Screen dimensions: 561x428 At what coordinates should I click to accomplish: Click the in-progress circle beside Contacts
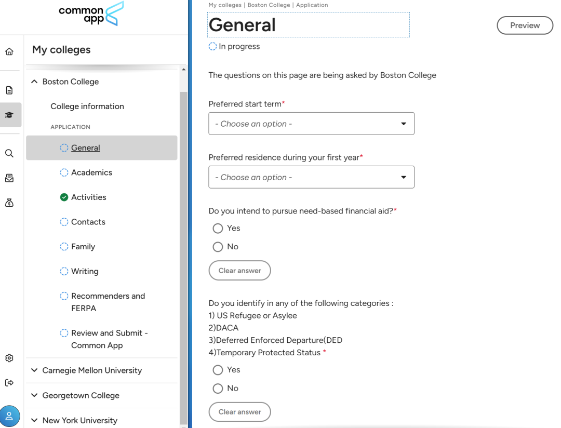[x=64, y=222]
